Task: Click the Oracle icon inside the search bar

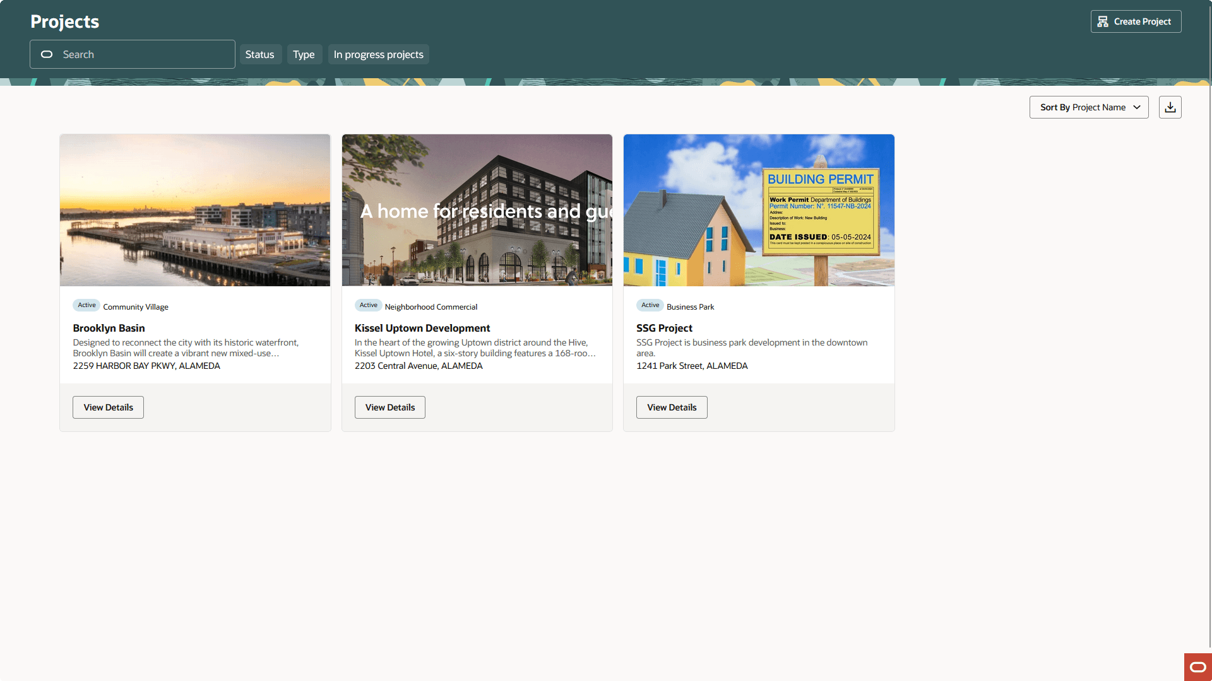Action: [x=47, y=54]
